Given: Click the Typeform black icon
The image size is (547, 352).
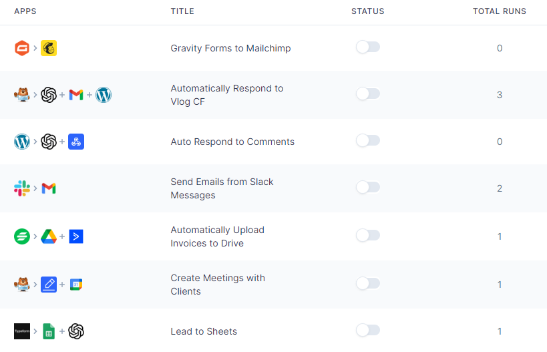Looking at the screenshot, I should click(x=21, y=331).
